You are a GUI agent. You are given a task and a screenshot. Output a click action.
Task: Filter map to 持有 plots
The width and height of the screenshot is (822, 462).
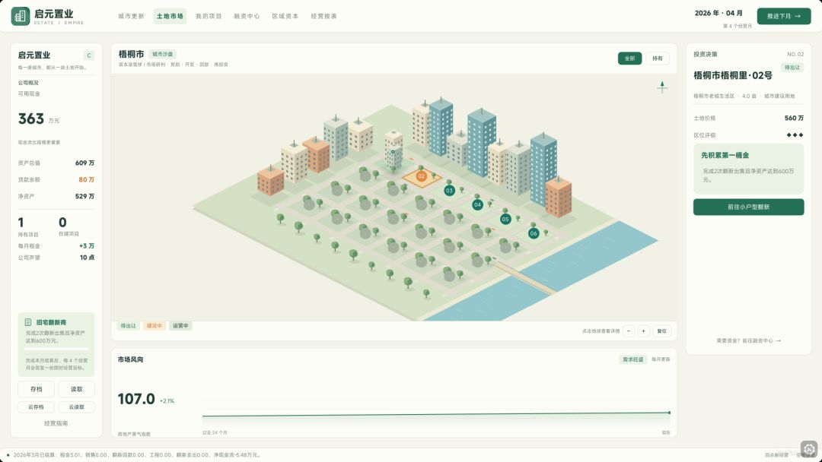tap(658, 59)
